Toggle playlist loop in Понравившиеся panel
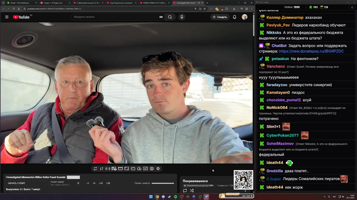This screenshot has width=357, height=200. pyautogui.click(x=185, y=191)
